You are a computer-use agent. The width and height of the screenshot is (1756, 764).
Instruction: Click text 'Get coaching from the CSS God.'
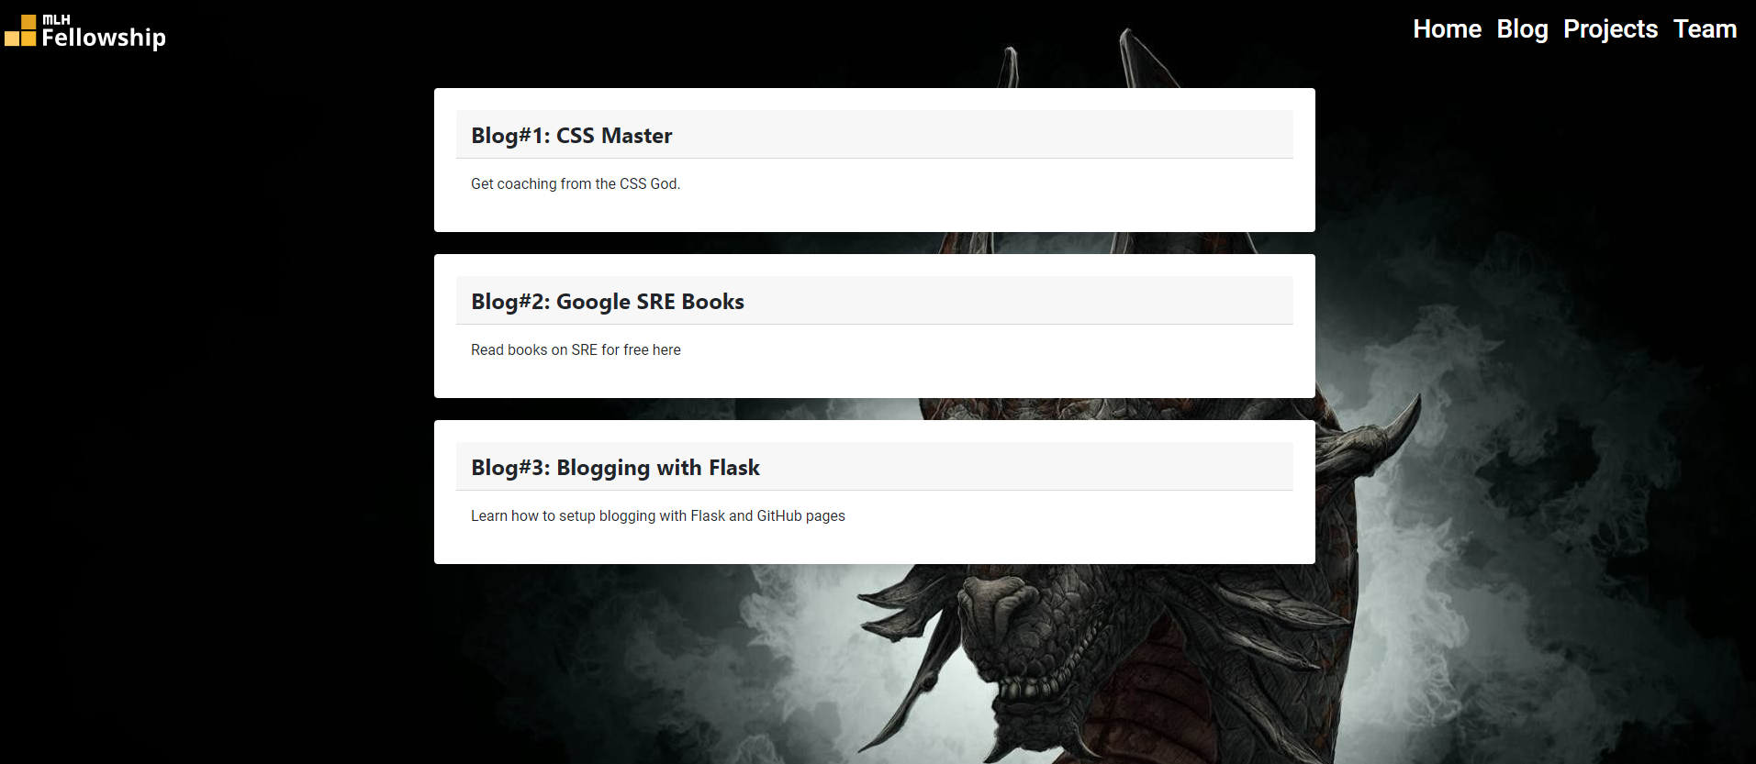tap(576, 183)
